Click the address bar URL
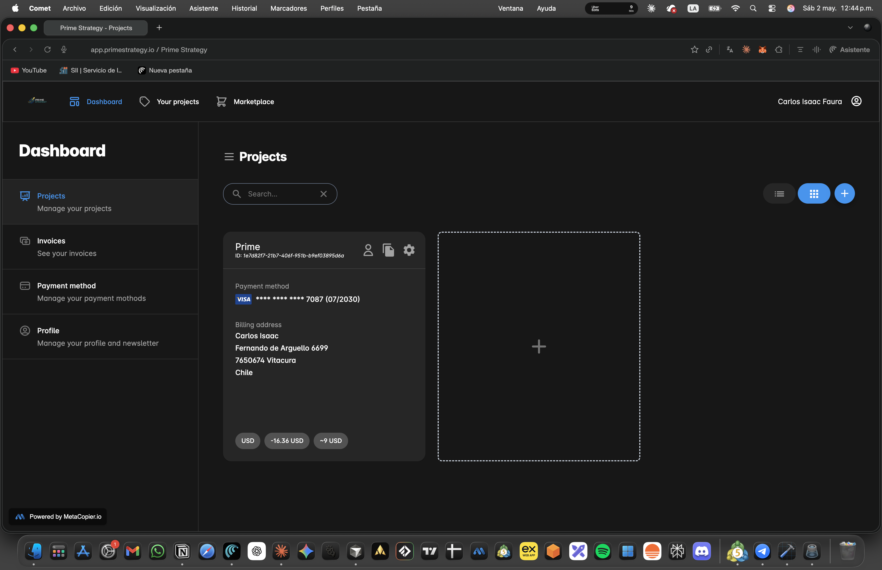Screen dimensions: 882x570 tap(149, 49)
